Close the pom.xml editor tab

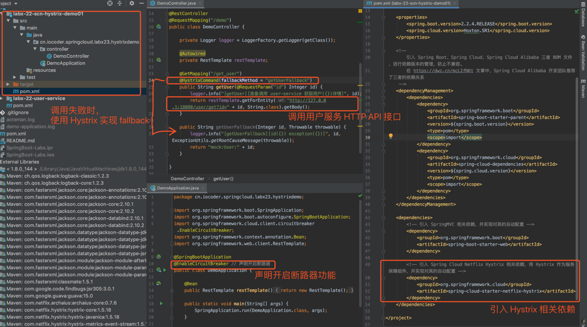(x=454, y=4)
